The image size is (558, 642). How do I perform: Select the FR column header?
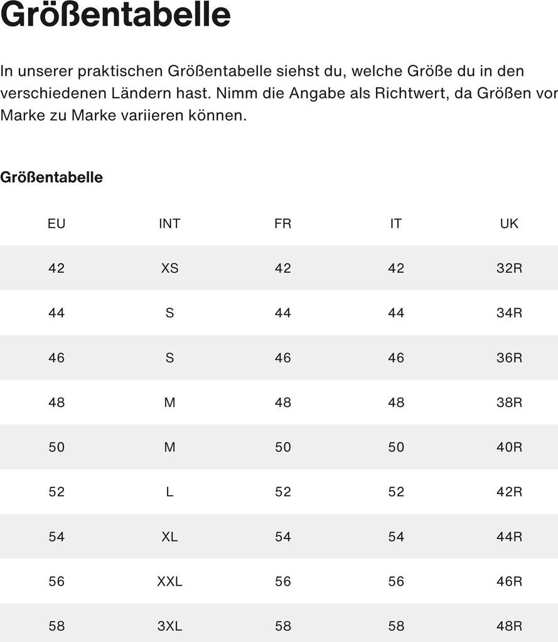pyautogui.click(x=282, y=223)
